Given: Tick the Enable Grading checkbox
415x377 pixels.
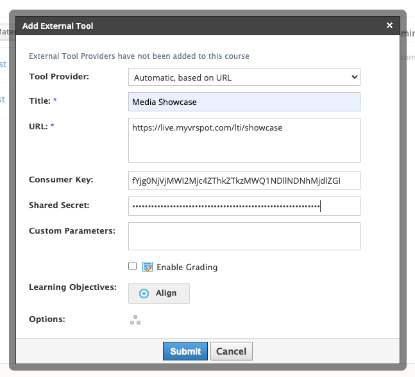Looking at the screenshot, I should point(132,266).
